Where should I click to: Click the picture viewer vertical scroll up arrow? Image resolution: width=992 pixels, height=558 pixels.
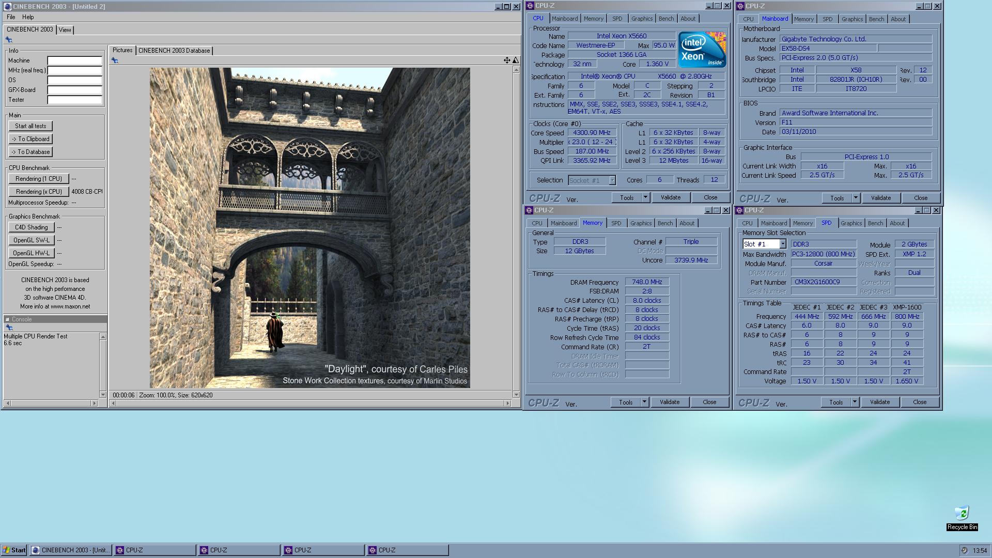516,70
